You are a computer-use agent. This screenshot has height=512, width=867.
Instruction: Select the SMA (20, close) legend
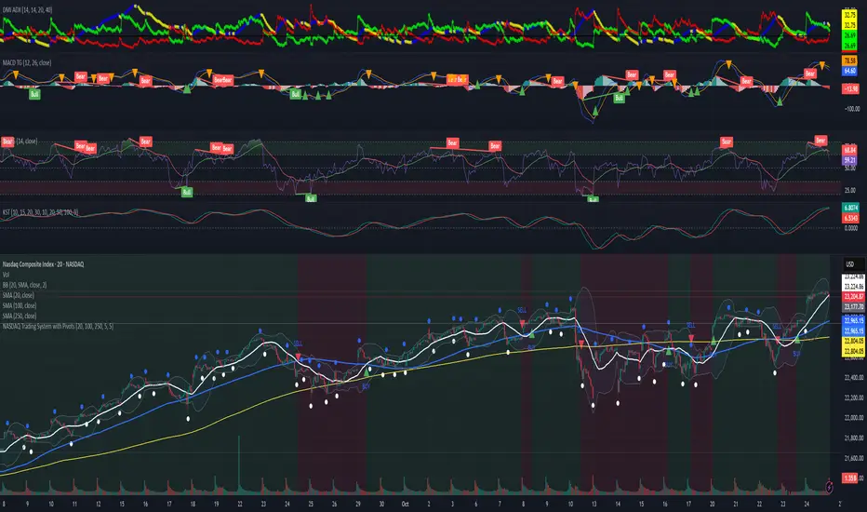[x=19, y=295]
